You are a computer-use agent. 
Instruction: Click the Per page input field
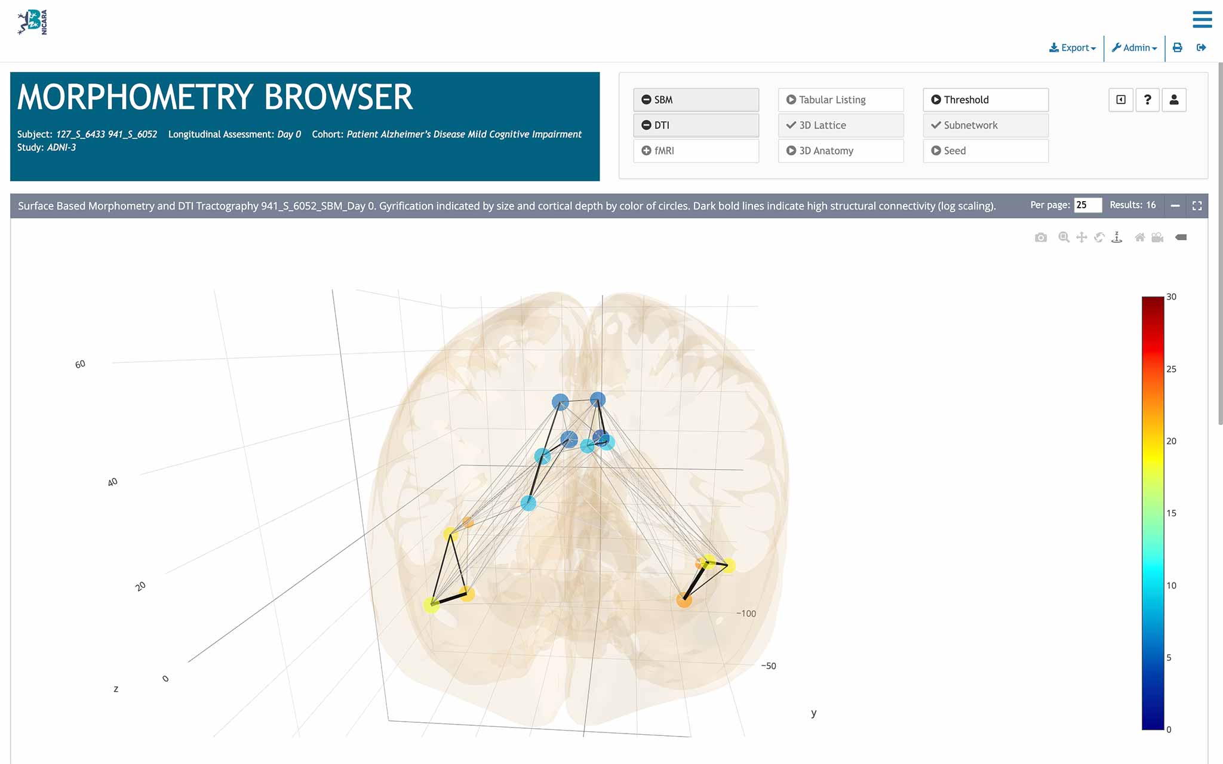click(x=1087, y=205)
